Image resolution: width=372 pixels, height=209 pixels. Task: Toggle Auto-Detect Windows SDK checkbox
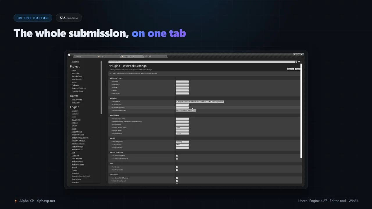[177, 159]
